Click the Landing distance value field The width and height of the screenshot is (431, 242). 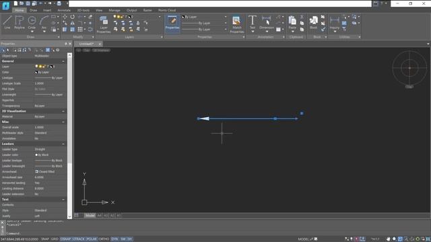pos(50,188)
